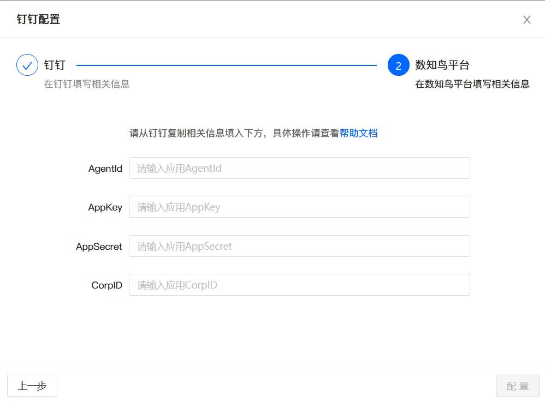Screen dimensions: 545x402
Task: Click the CorpID field label
Action: pyautogui.click(x=106, y=285)
